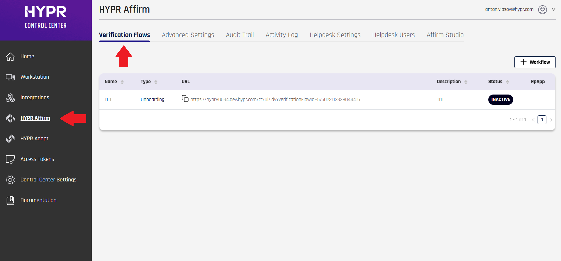Switch to the Advanced Settings tab
Viewport: 561px width, 261px height.
point(188,35)
